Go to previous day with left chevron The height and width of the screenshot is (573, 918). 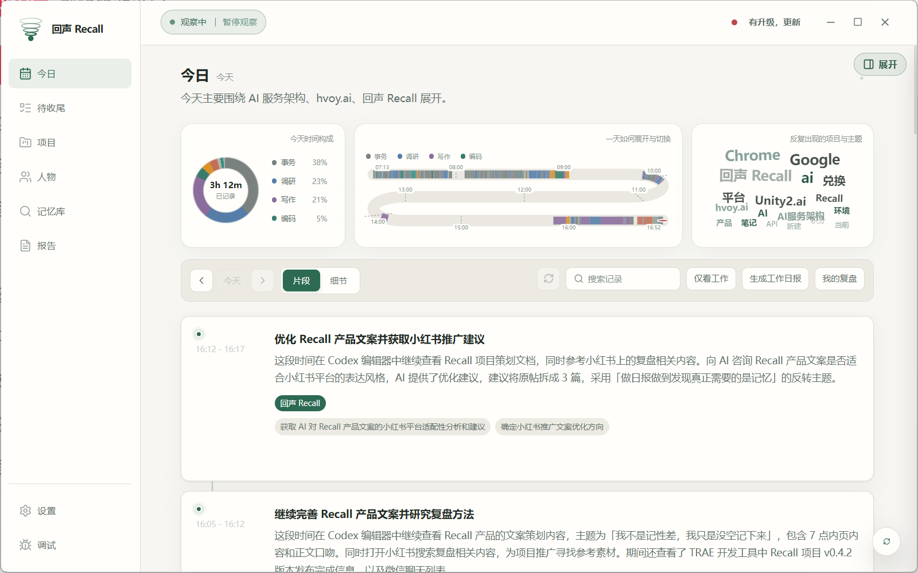tap(201, 280)
